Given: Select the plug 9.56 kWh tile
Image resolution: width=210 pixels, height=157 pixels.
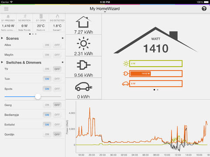Looking at the screenshot, I should click(84, 67).
